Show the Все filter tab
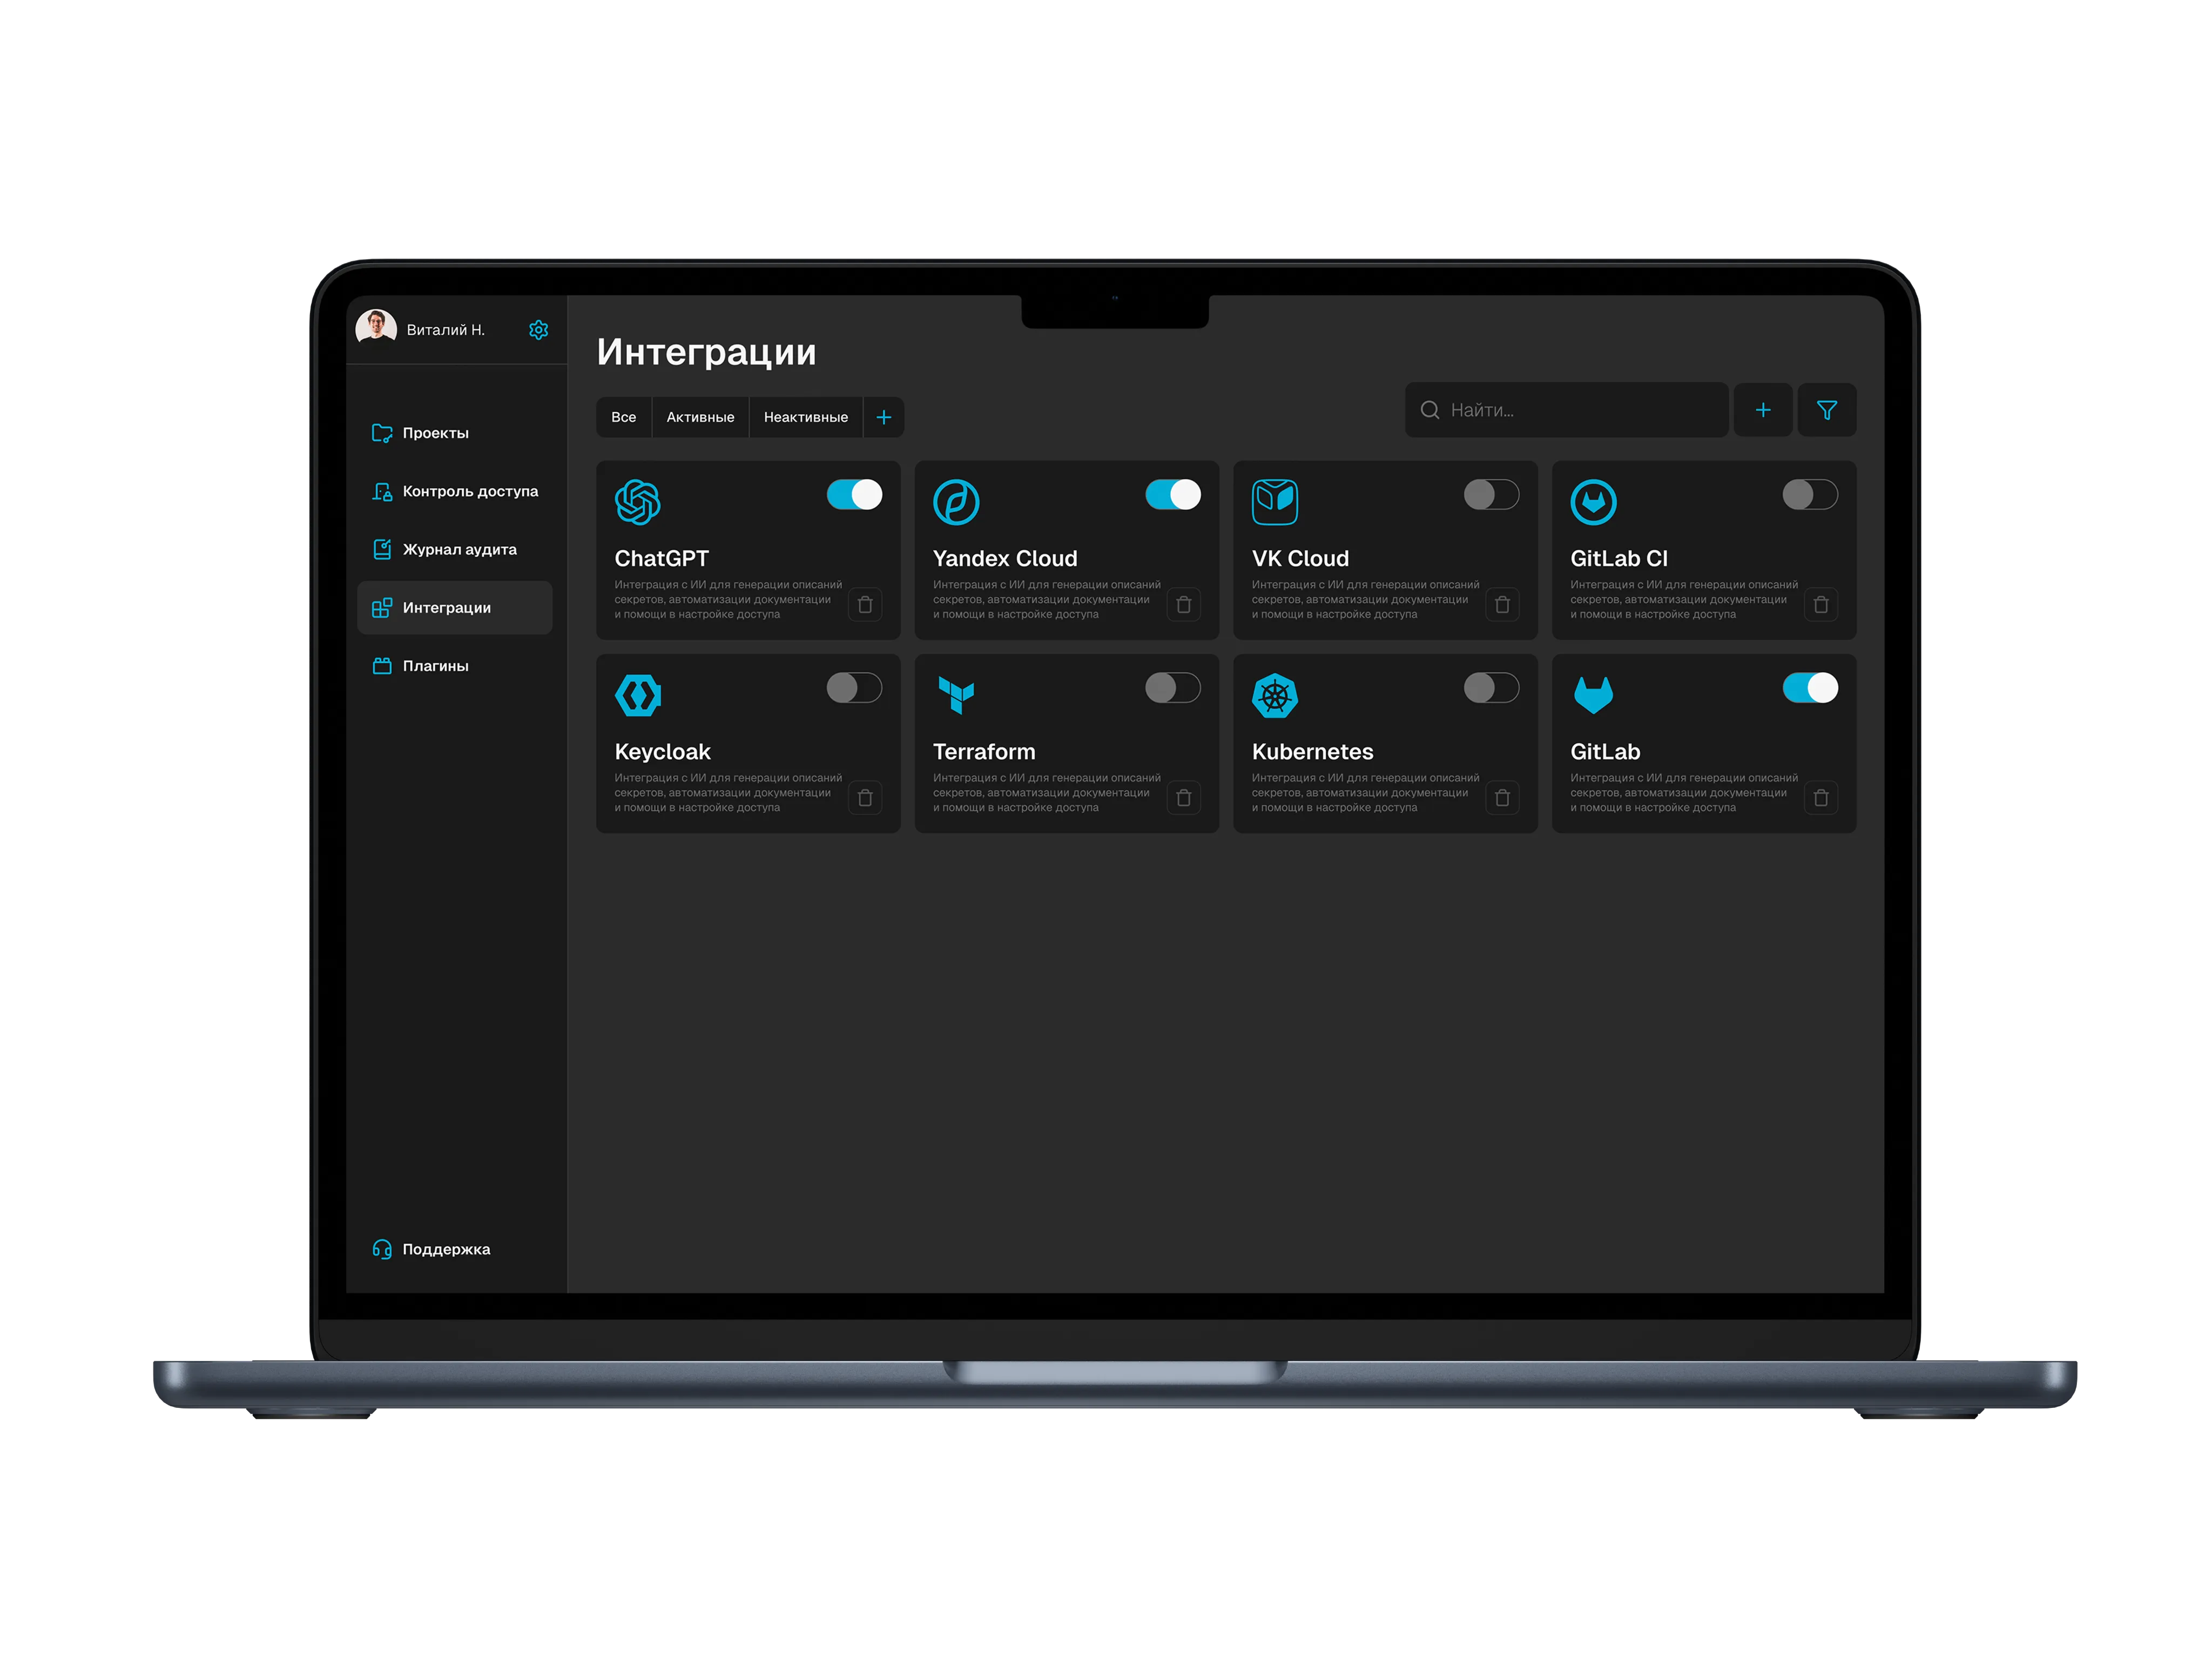The width and height of the screenshot is (2212, 1659). click(x=624, y=417)
